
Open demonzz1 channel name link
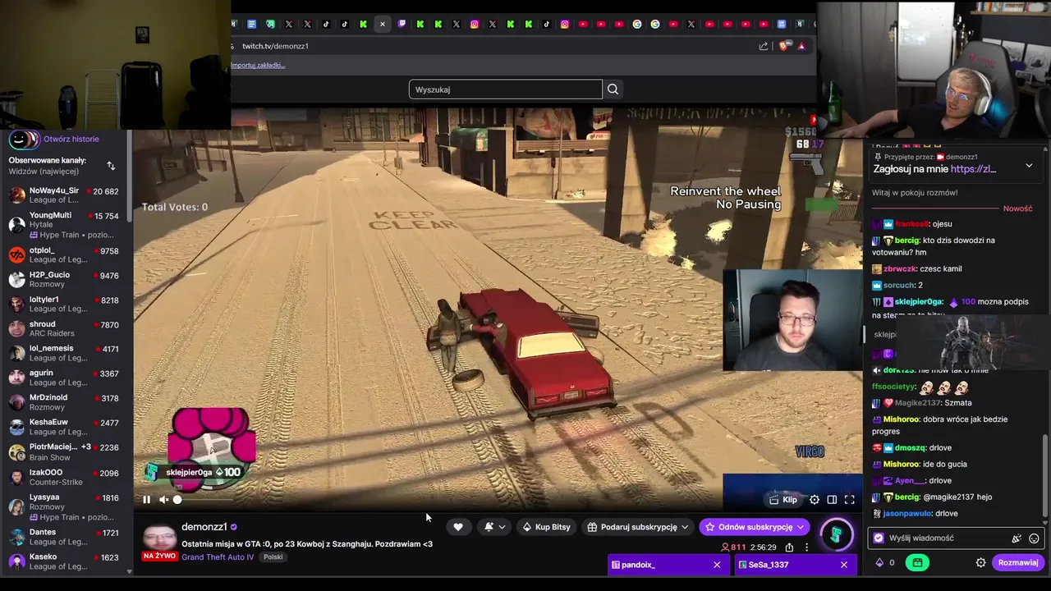[204, 527]
